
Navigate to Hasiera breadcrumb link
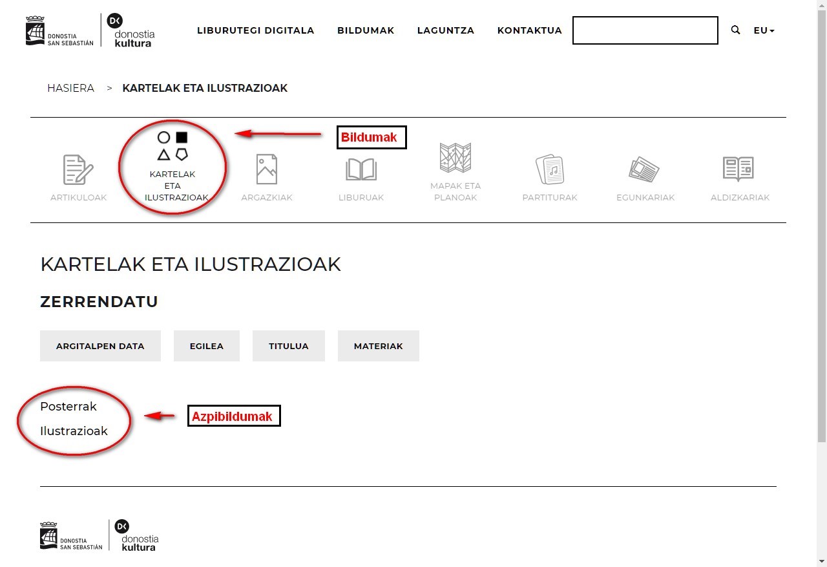(70, 88)
